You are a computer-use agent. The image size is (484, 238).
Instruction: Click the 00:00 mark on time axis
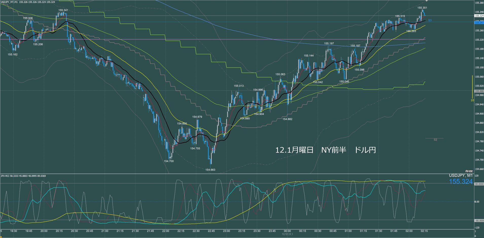(x=287, y=231)
